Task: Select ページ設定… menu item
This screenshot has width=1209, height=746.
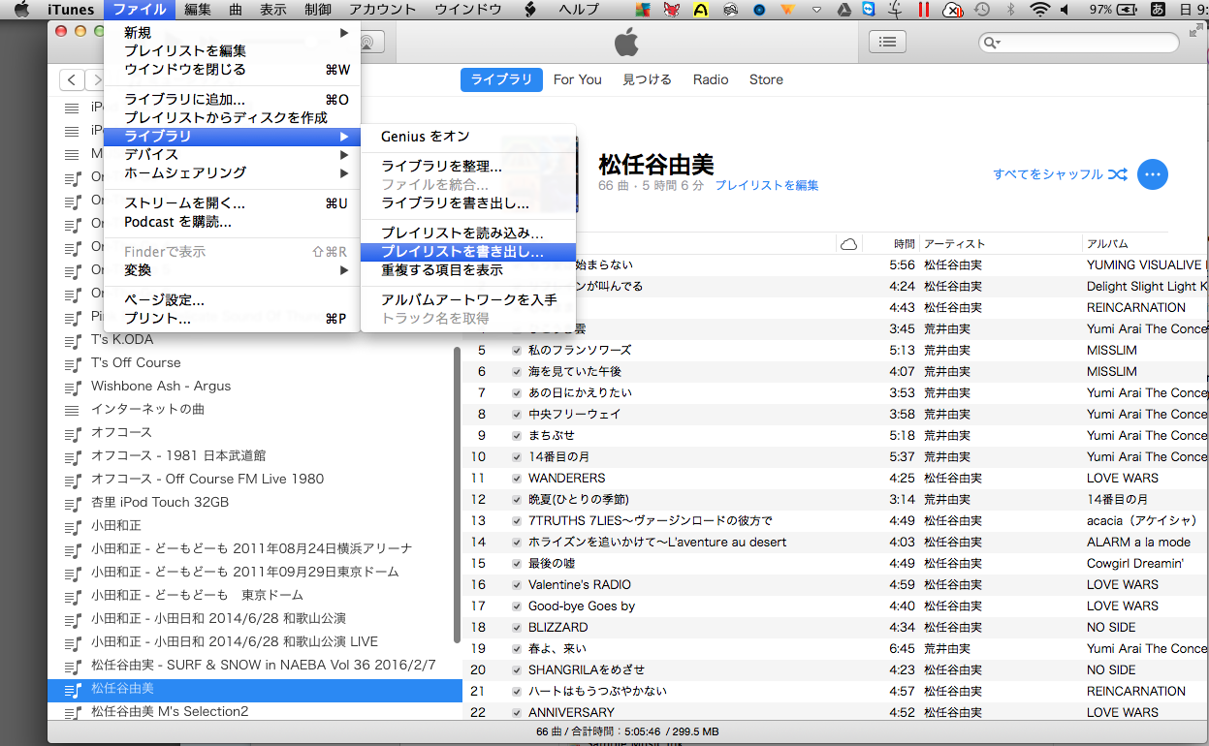Action: 232,300
